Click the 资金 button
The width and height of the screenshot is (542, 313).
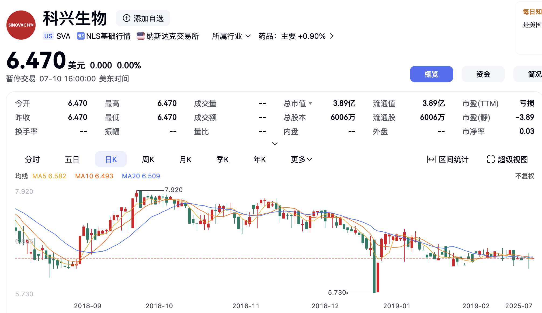[483, 74]
